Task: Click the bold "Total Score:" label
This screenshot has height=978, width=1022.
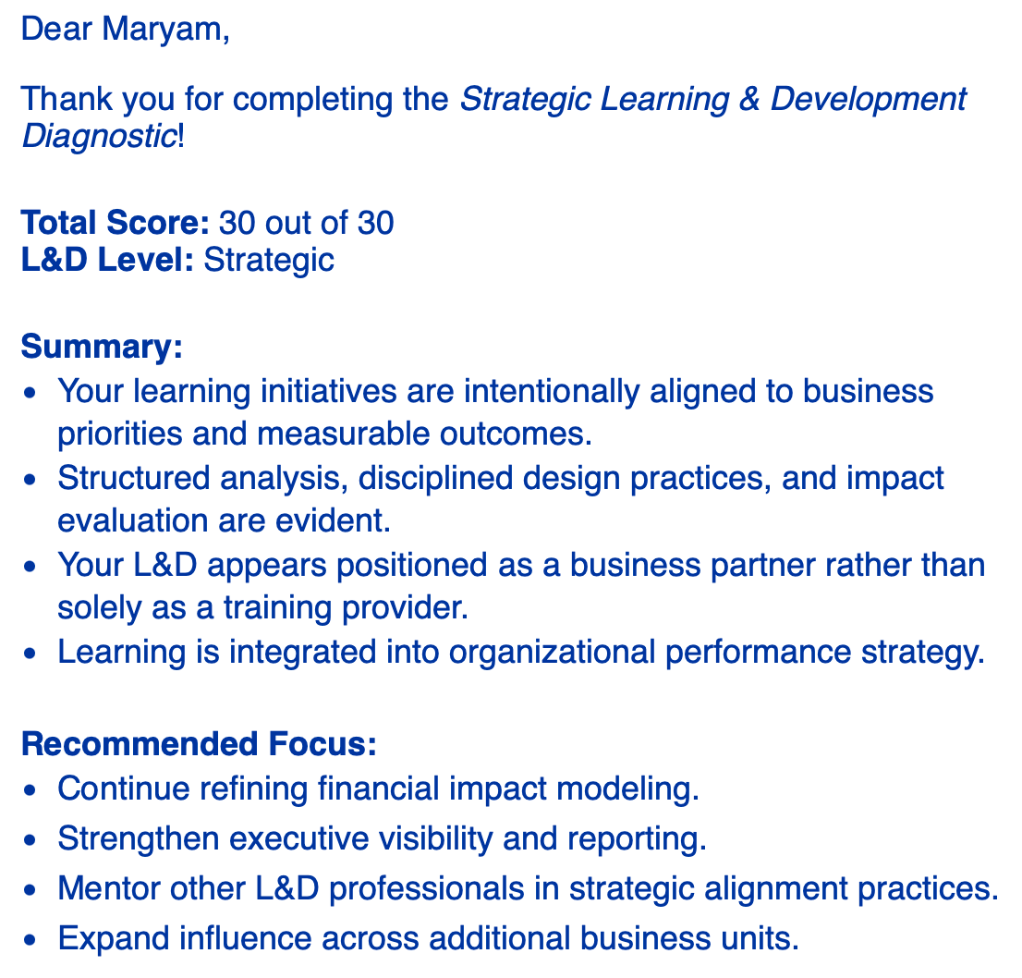Action: point(116,223)
